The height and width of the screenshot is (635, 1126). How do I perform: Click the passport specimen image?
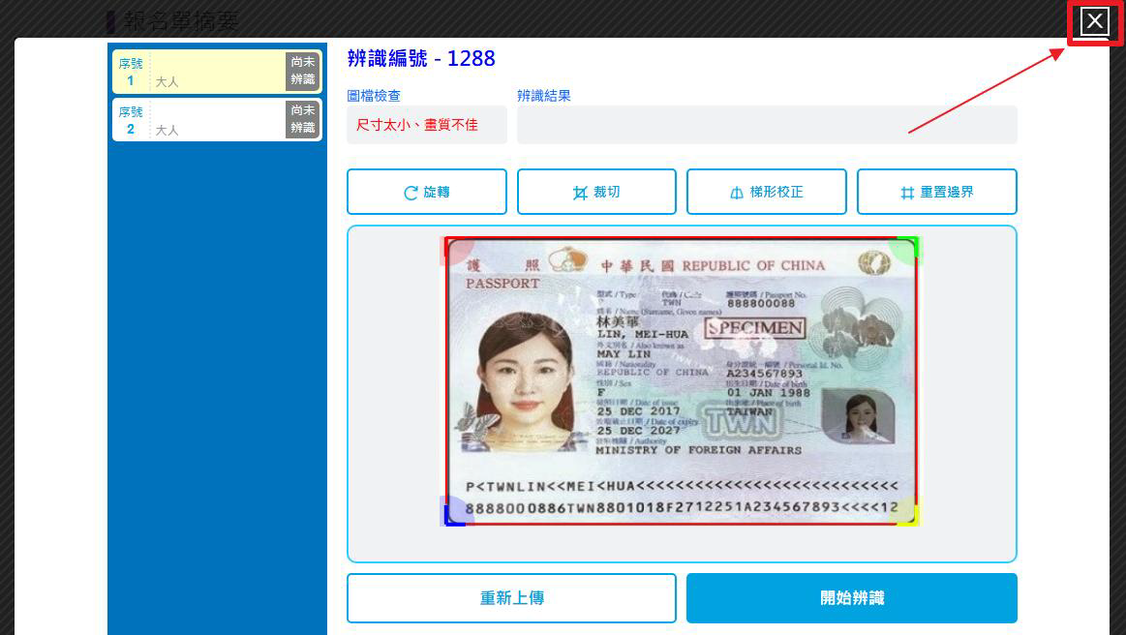(x=682, y=382)
